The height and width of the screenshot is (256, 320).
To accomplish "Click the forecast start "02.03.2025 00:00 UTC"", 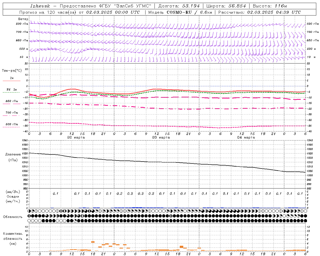I will 113,12.
